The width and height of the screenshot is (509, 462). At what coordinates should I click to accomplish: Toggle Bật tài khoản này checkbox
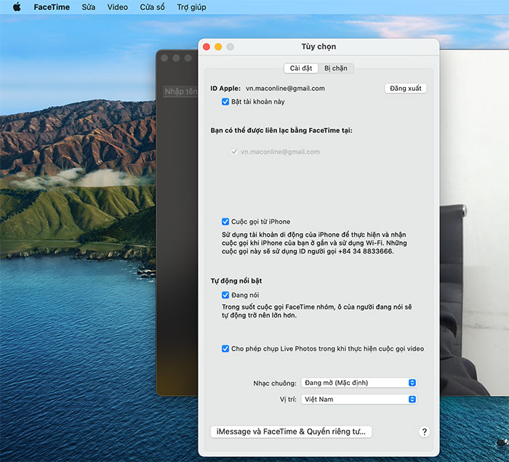(x=225, y=102)
